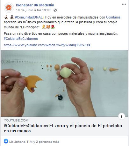Click the fox emoji in the post text
The width and height of the screenshot is (129, 146).
tap(48, 27)
